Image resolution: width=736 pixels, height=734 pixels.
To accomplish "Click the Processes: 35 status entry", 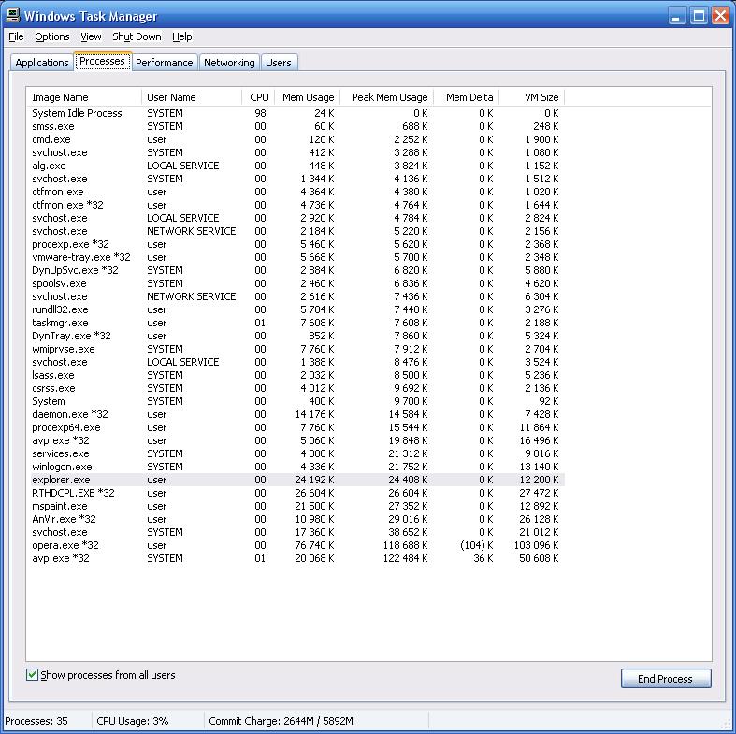I will pyautogui.click(x=36, y=721).
